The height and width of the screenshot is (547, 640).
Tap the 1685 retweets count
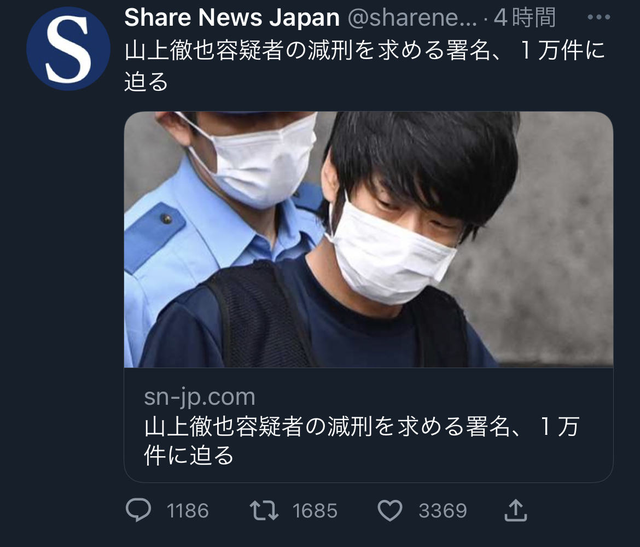pyautogui.click(x=315, y=511)
